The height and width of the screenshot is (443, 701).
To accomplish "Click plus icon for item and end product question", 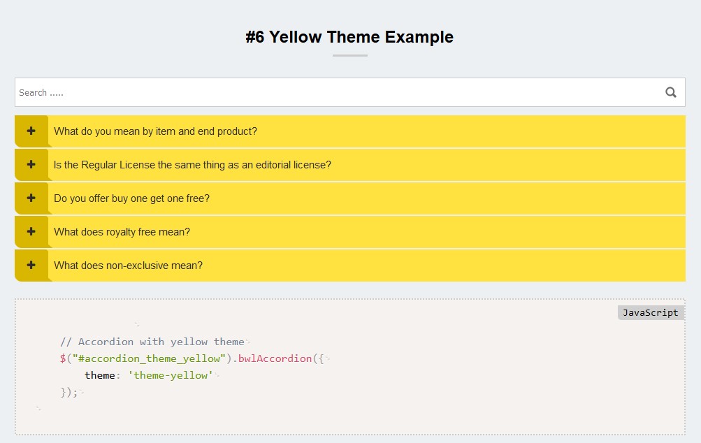I will 31,131.
